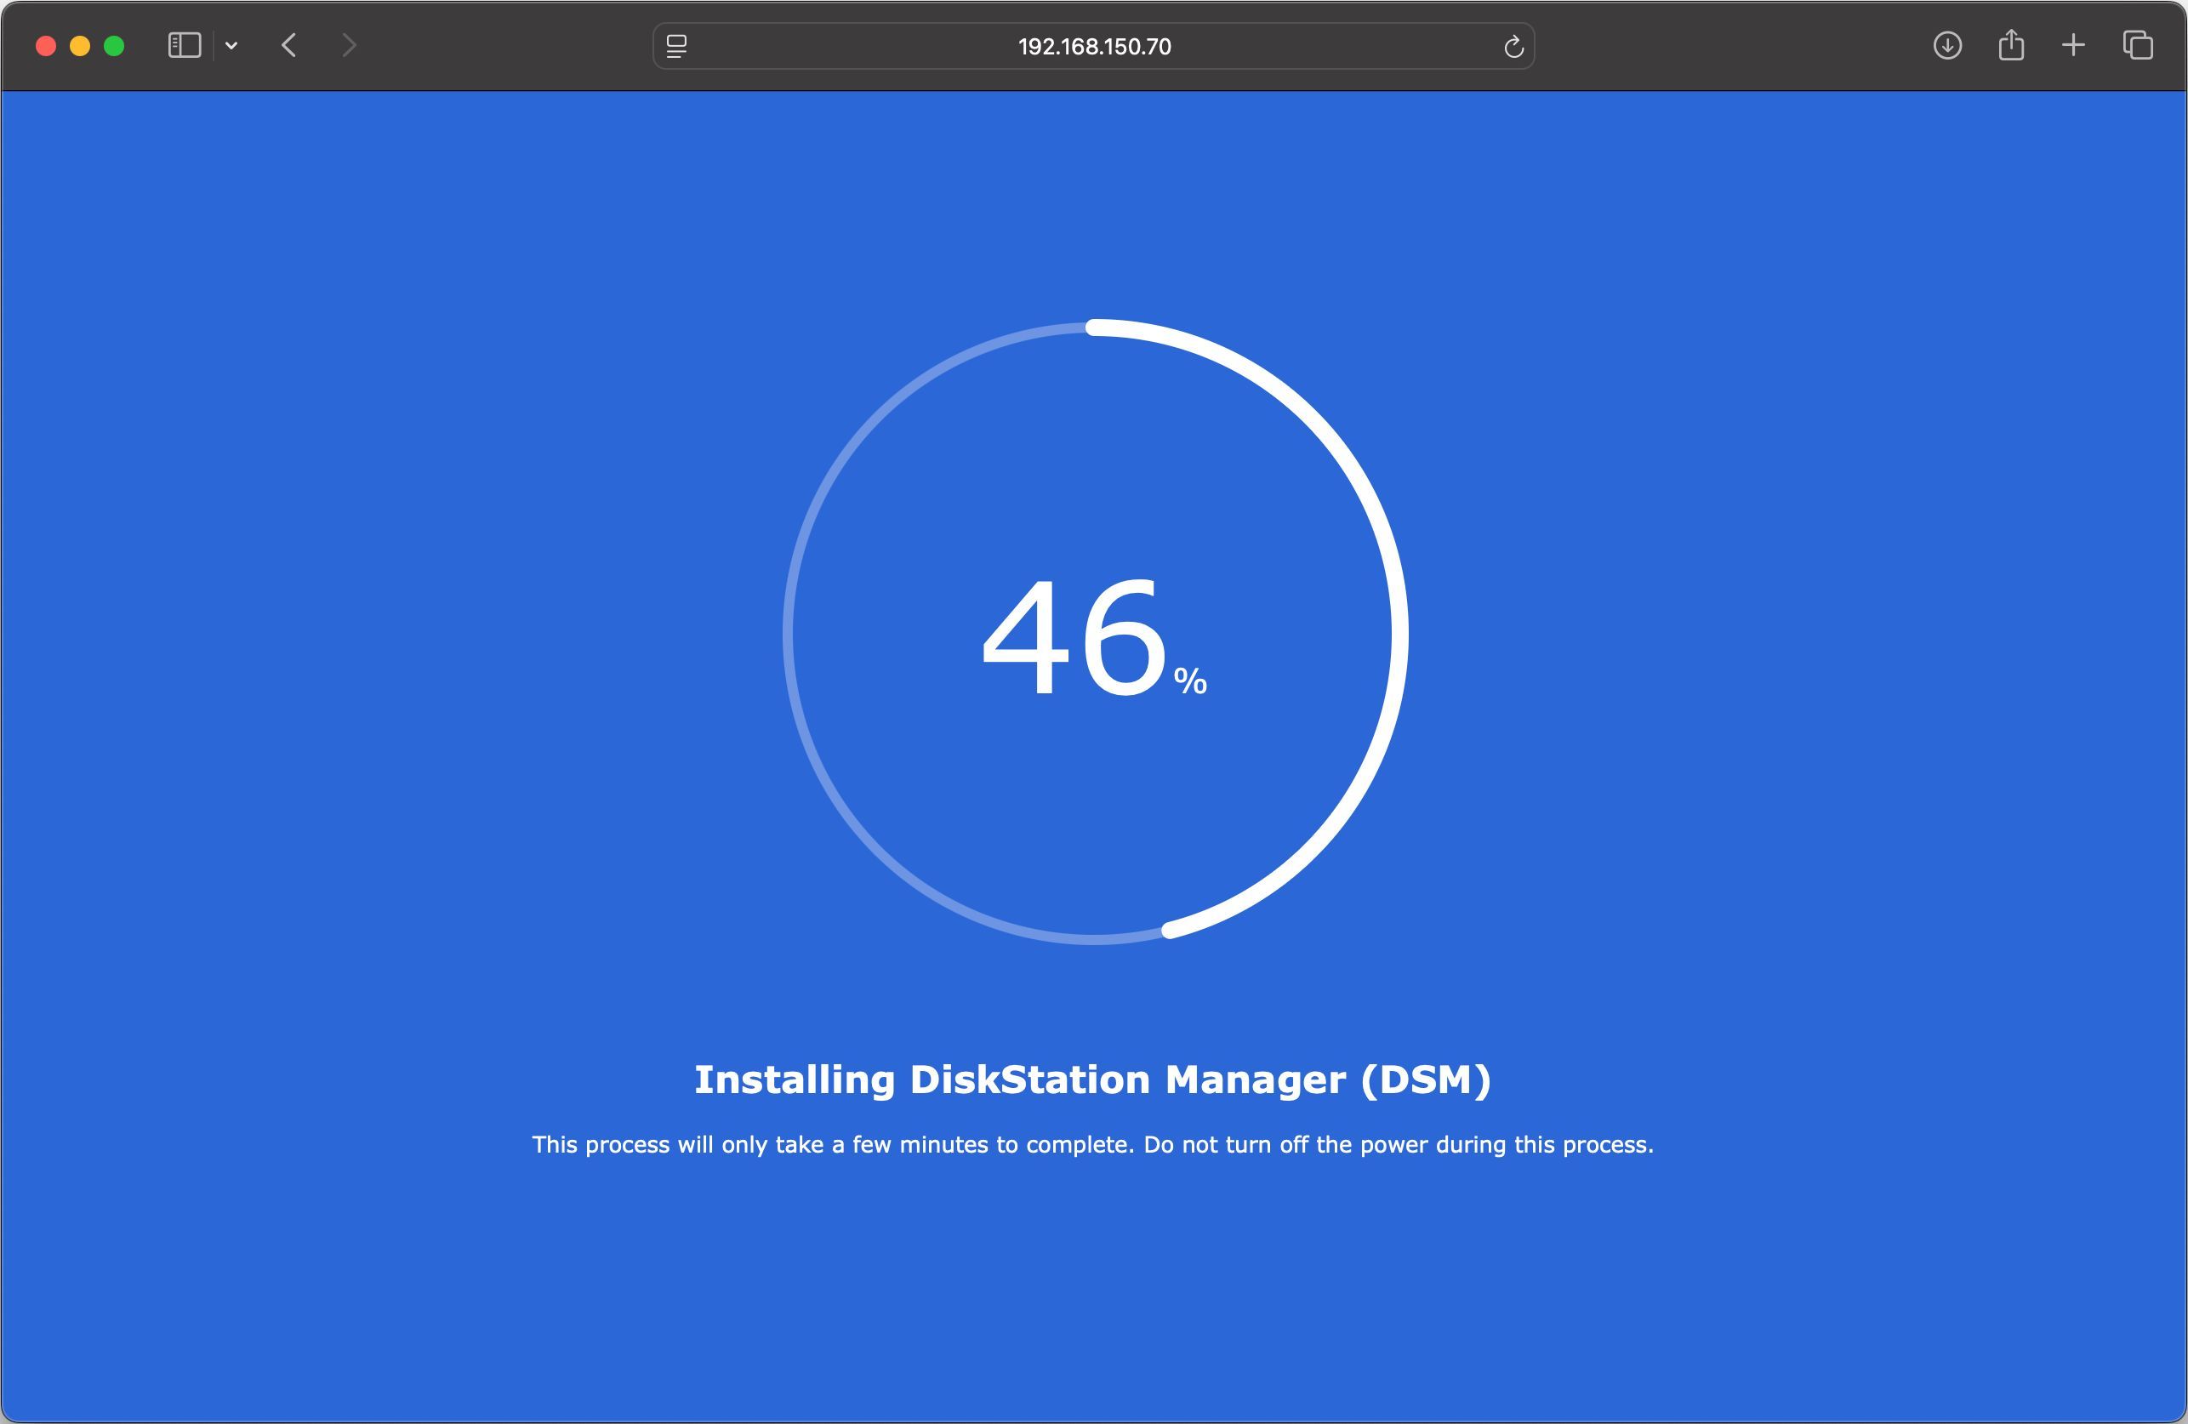Go back to the previous page
The width and height of the screenshot is (2188, 1424).
[288, 45]
